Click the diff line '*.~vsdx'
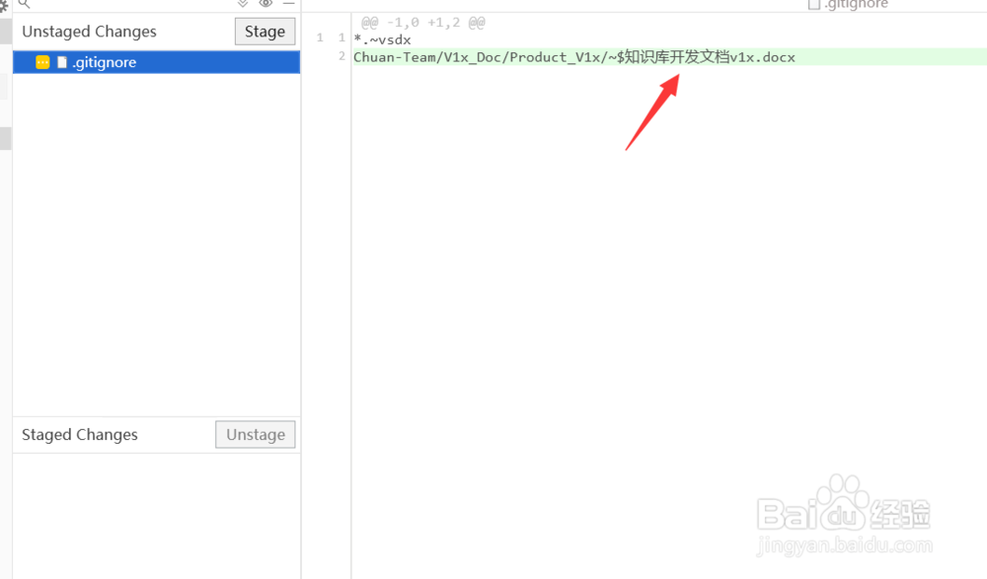The image size is (987, 579). click(x=382, y=39)
